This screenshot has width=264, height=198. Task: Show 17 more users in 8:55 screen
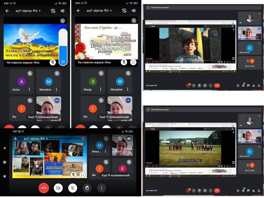point(114,117)
